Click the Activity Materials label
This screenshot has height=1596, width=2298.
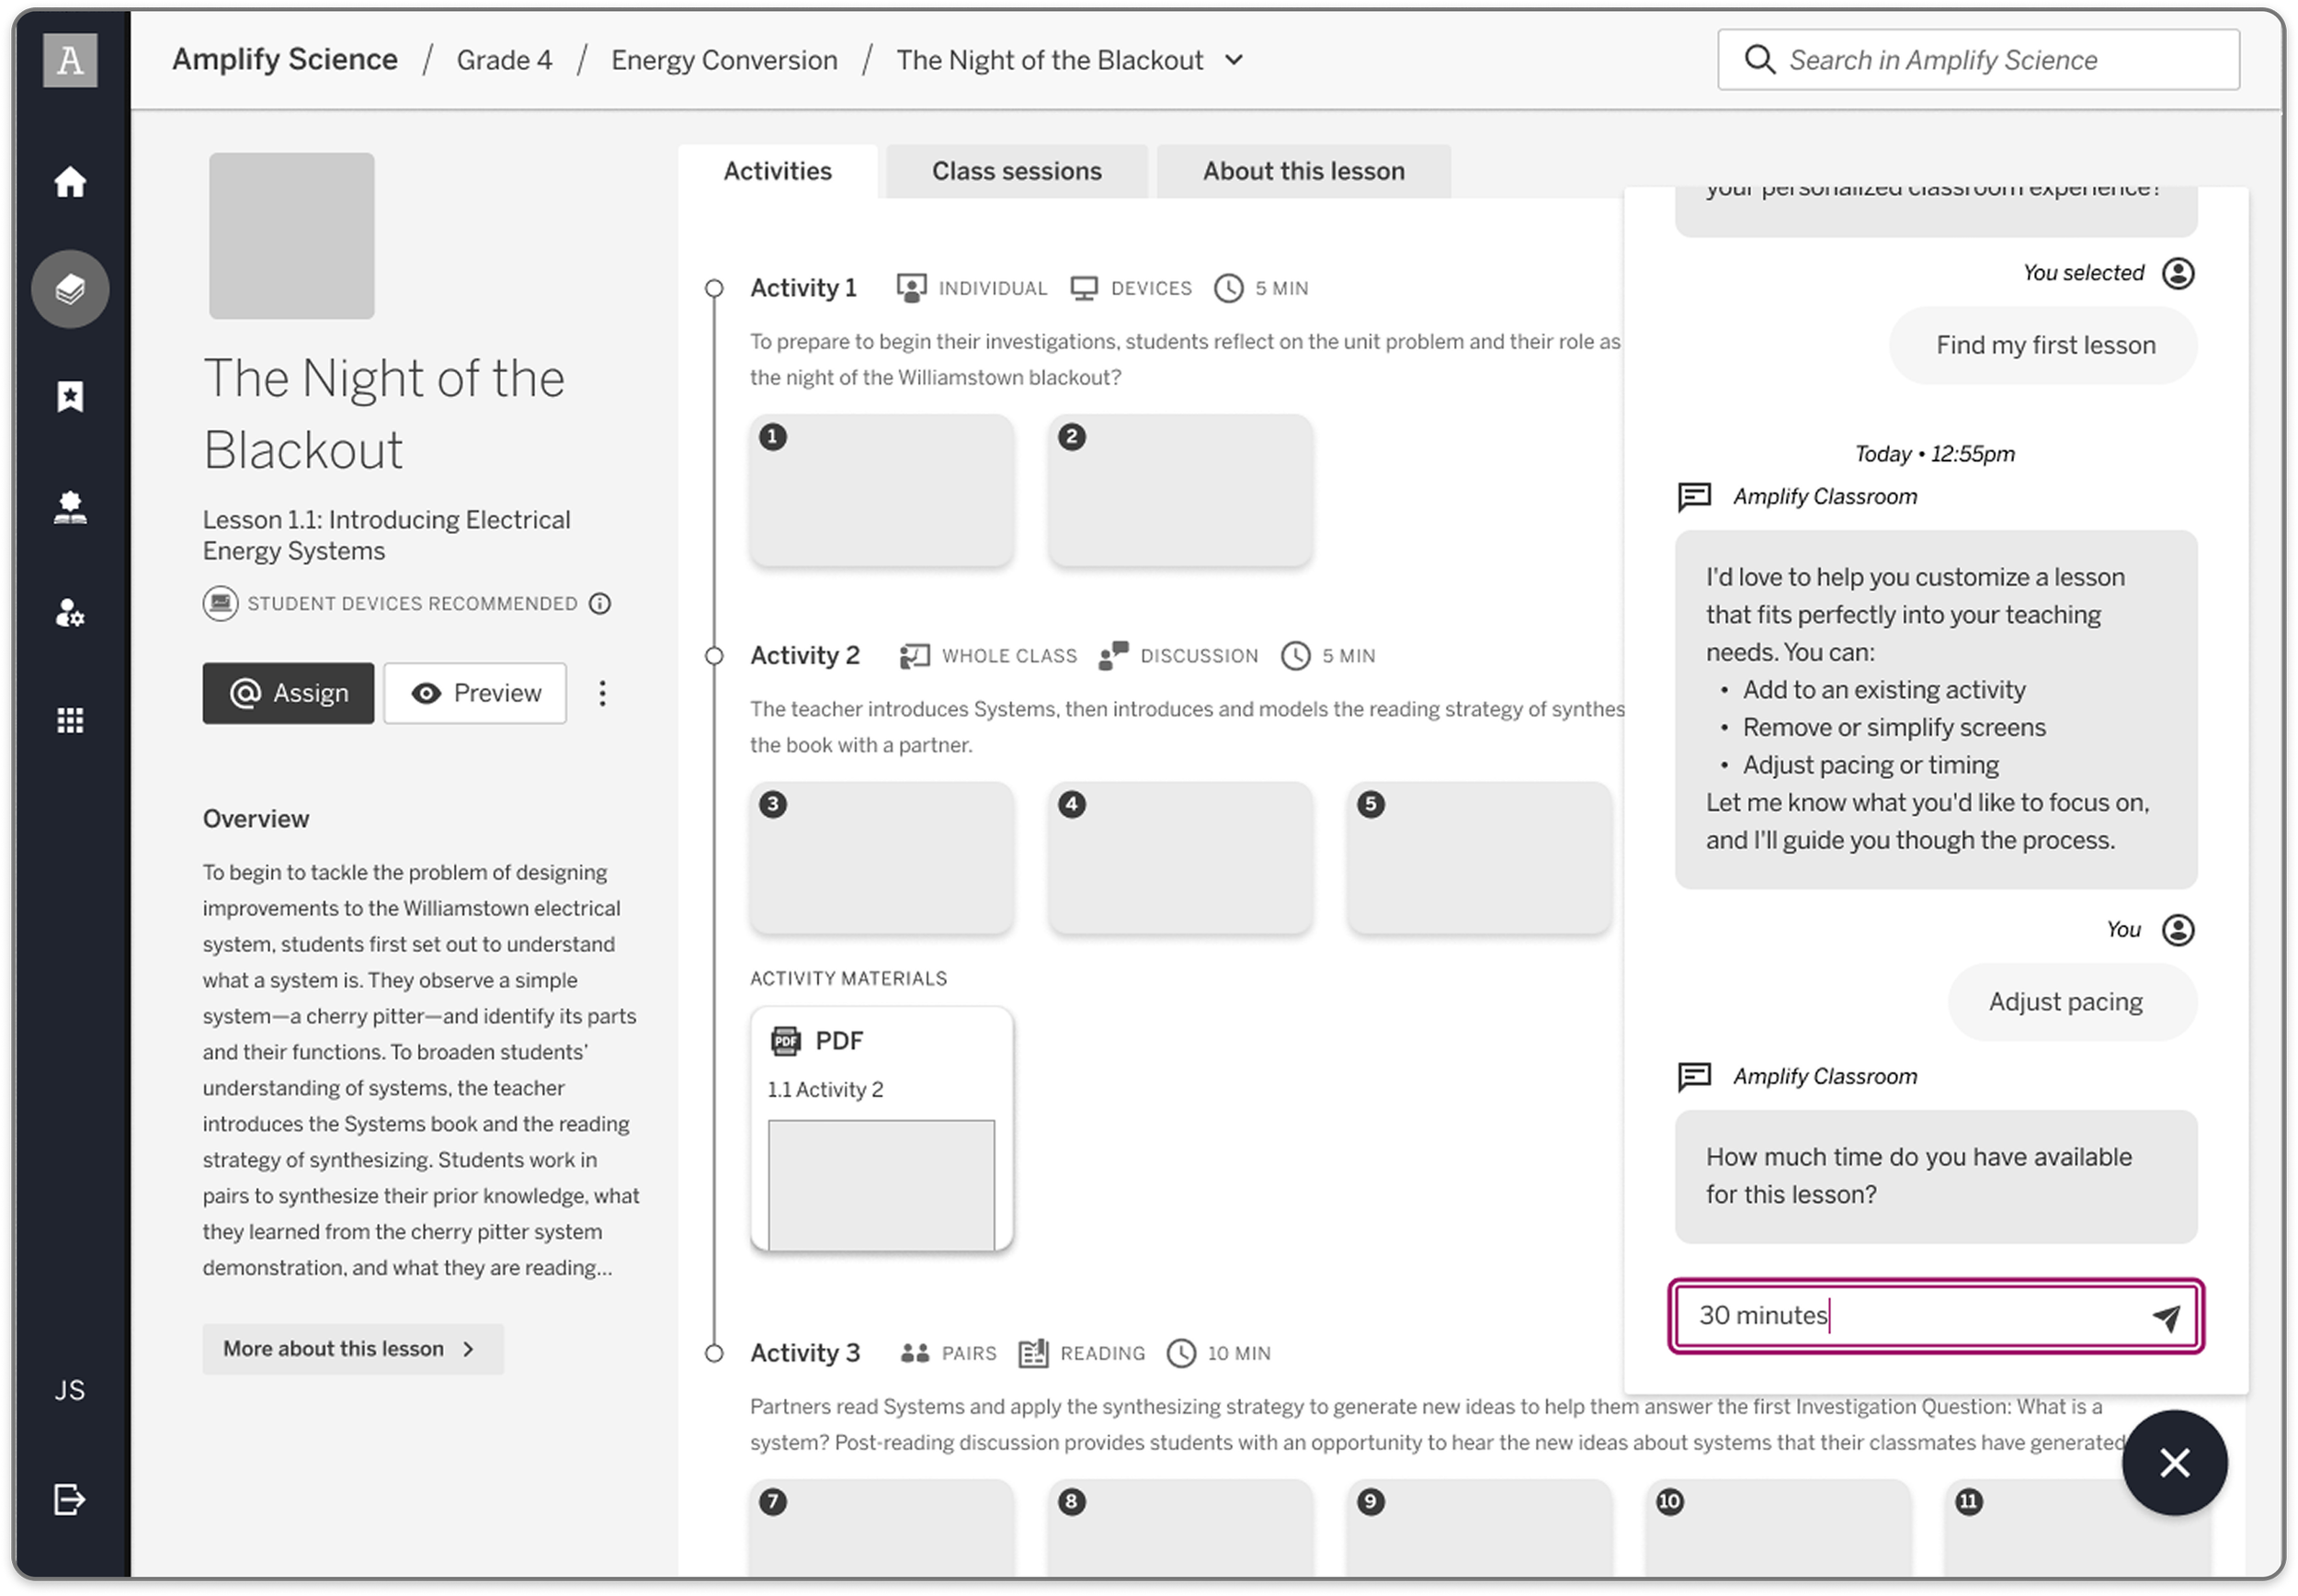tap(848, 979)
